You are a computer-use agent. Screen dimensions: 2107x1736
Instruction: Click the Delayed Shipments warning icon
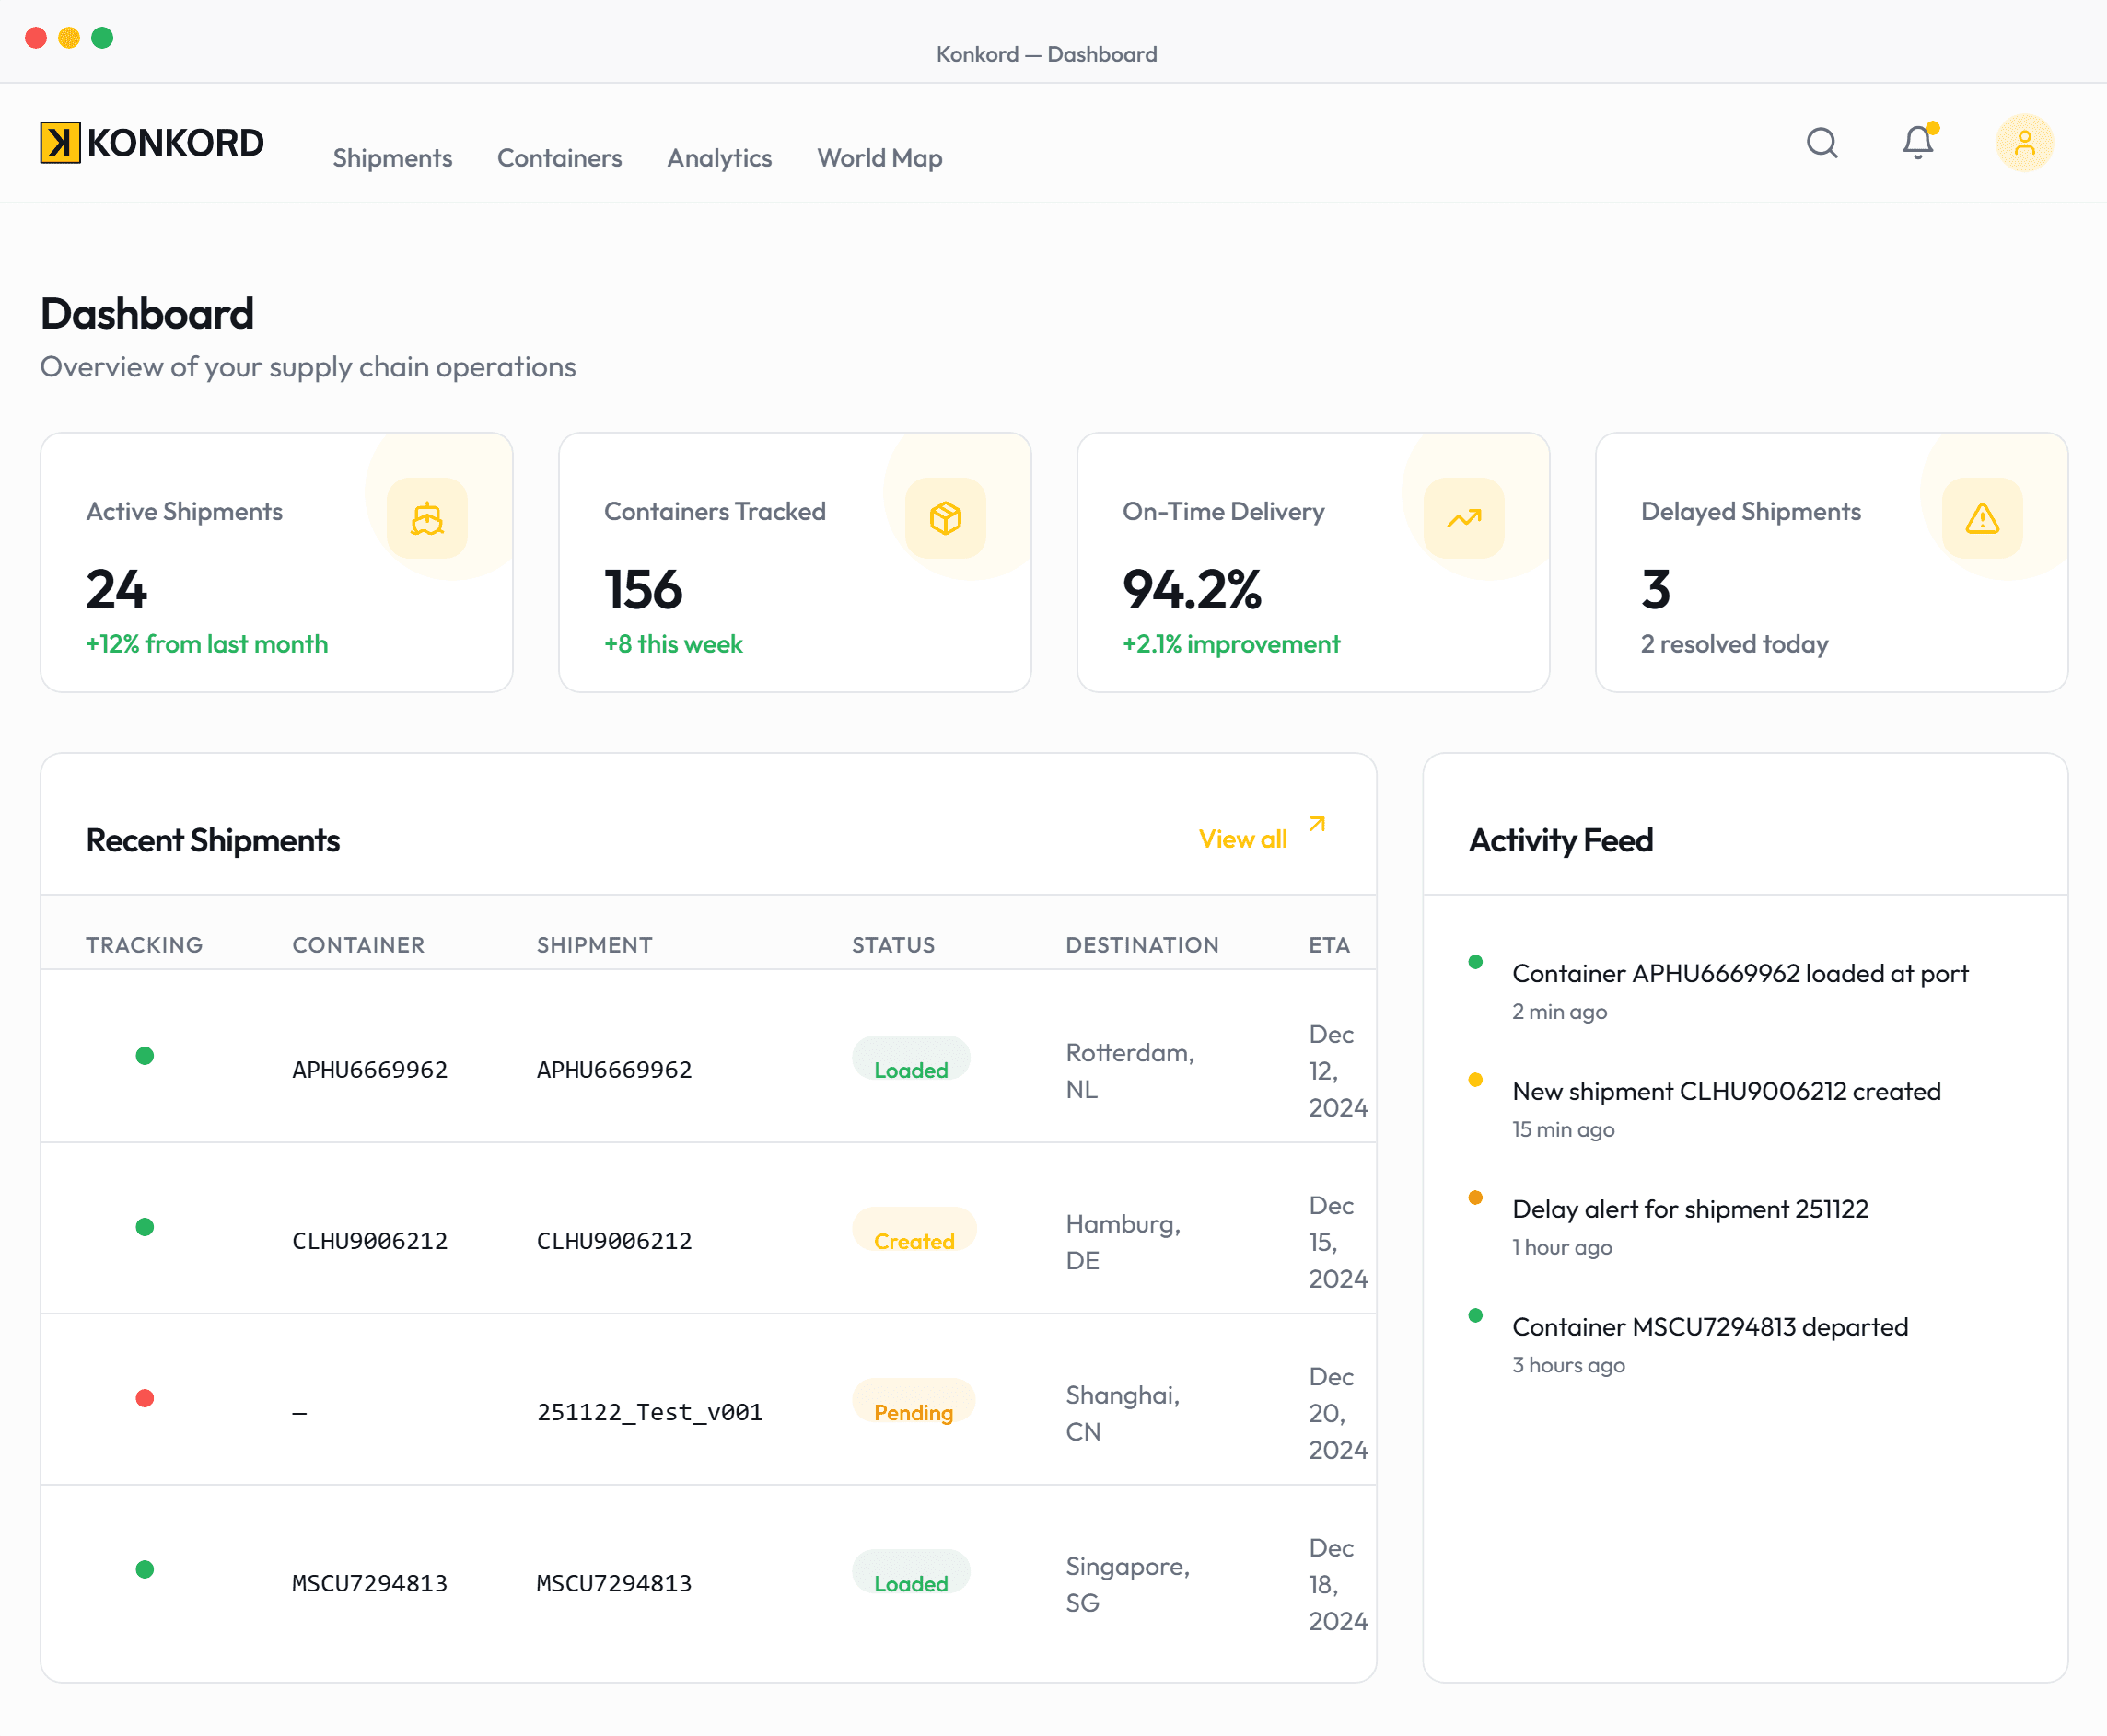(1981, 518)
